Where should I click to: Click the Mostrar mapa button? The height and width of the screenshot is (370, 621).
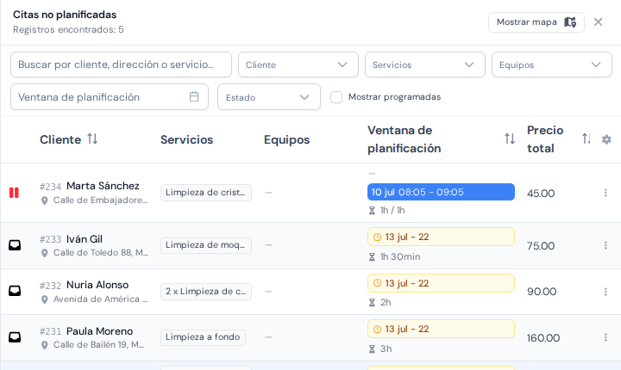536,22
